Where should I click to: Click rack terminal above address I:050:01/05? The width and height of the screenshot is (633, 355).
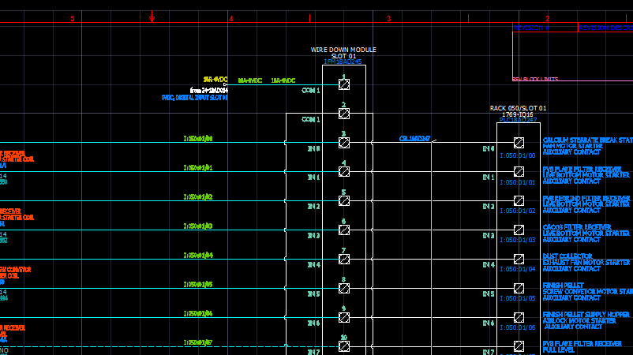point(519,288)
